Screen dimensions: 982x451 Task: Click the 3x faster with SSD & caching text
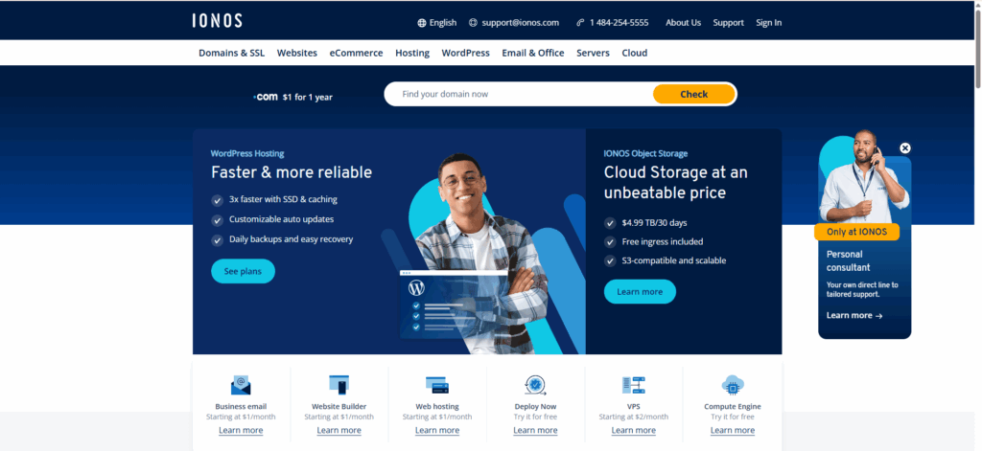283,199
